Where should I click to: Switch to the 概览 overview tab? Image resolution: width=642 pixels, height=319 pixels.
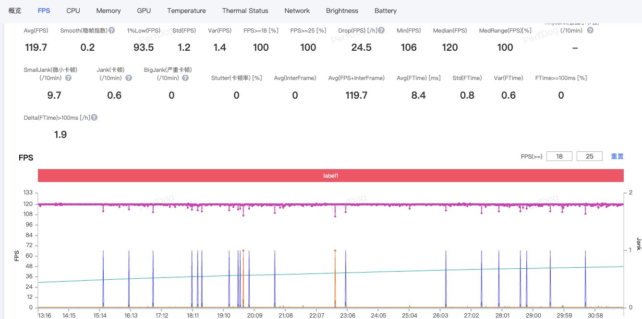pos(15,11)
